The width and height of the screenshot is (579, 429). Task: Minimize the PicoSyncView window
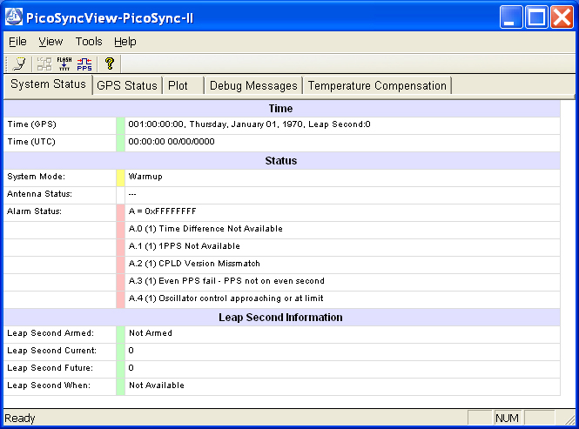coord(511,17)
